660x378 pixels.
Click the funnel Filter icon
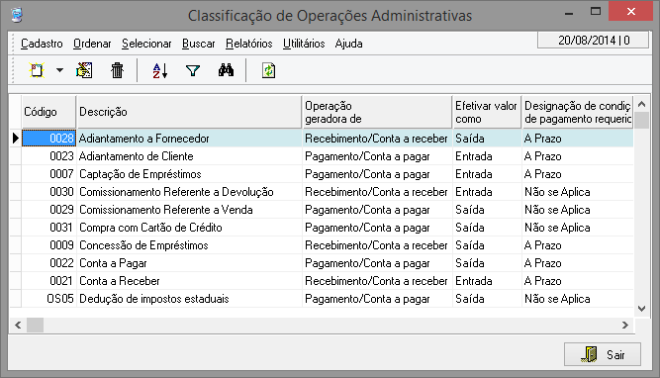point(193,70)
